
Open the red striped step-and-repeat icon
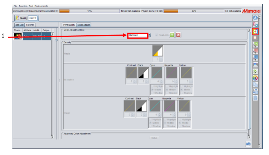point(255,51)
